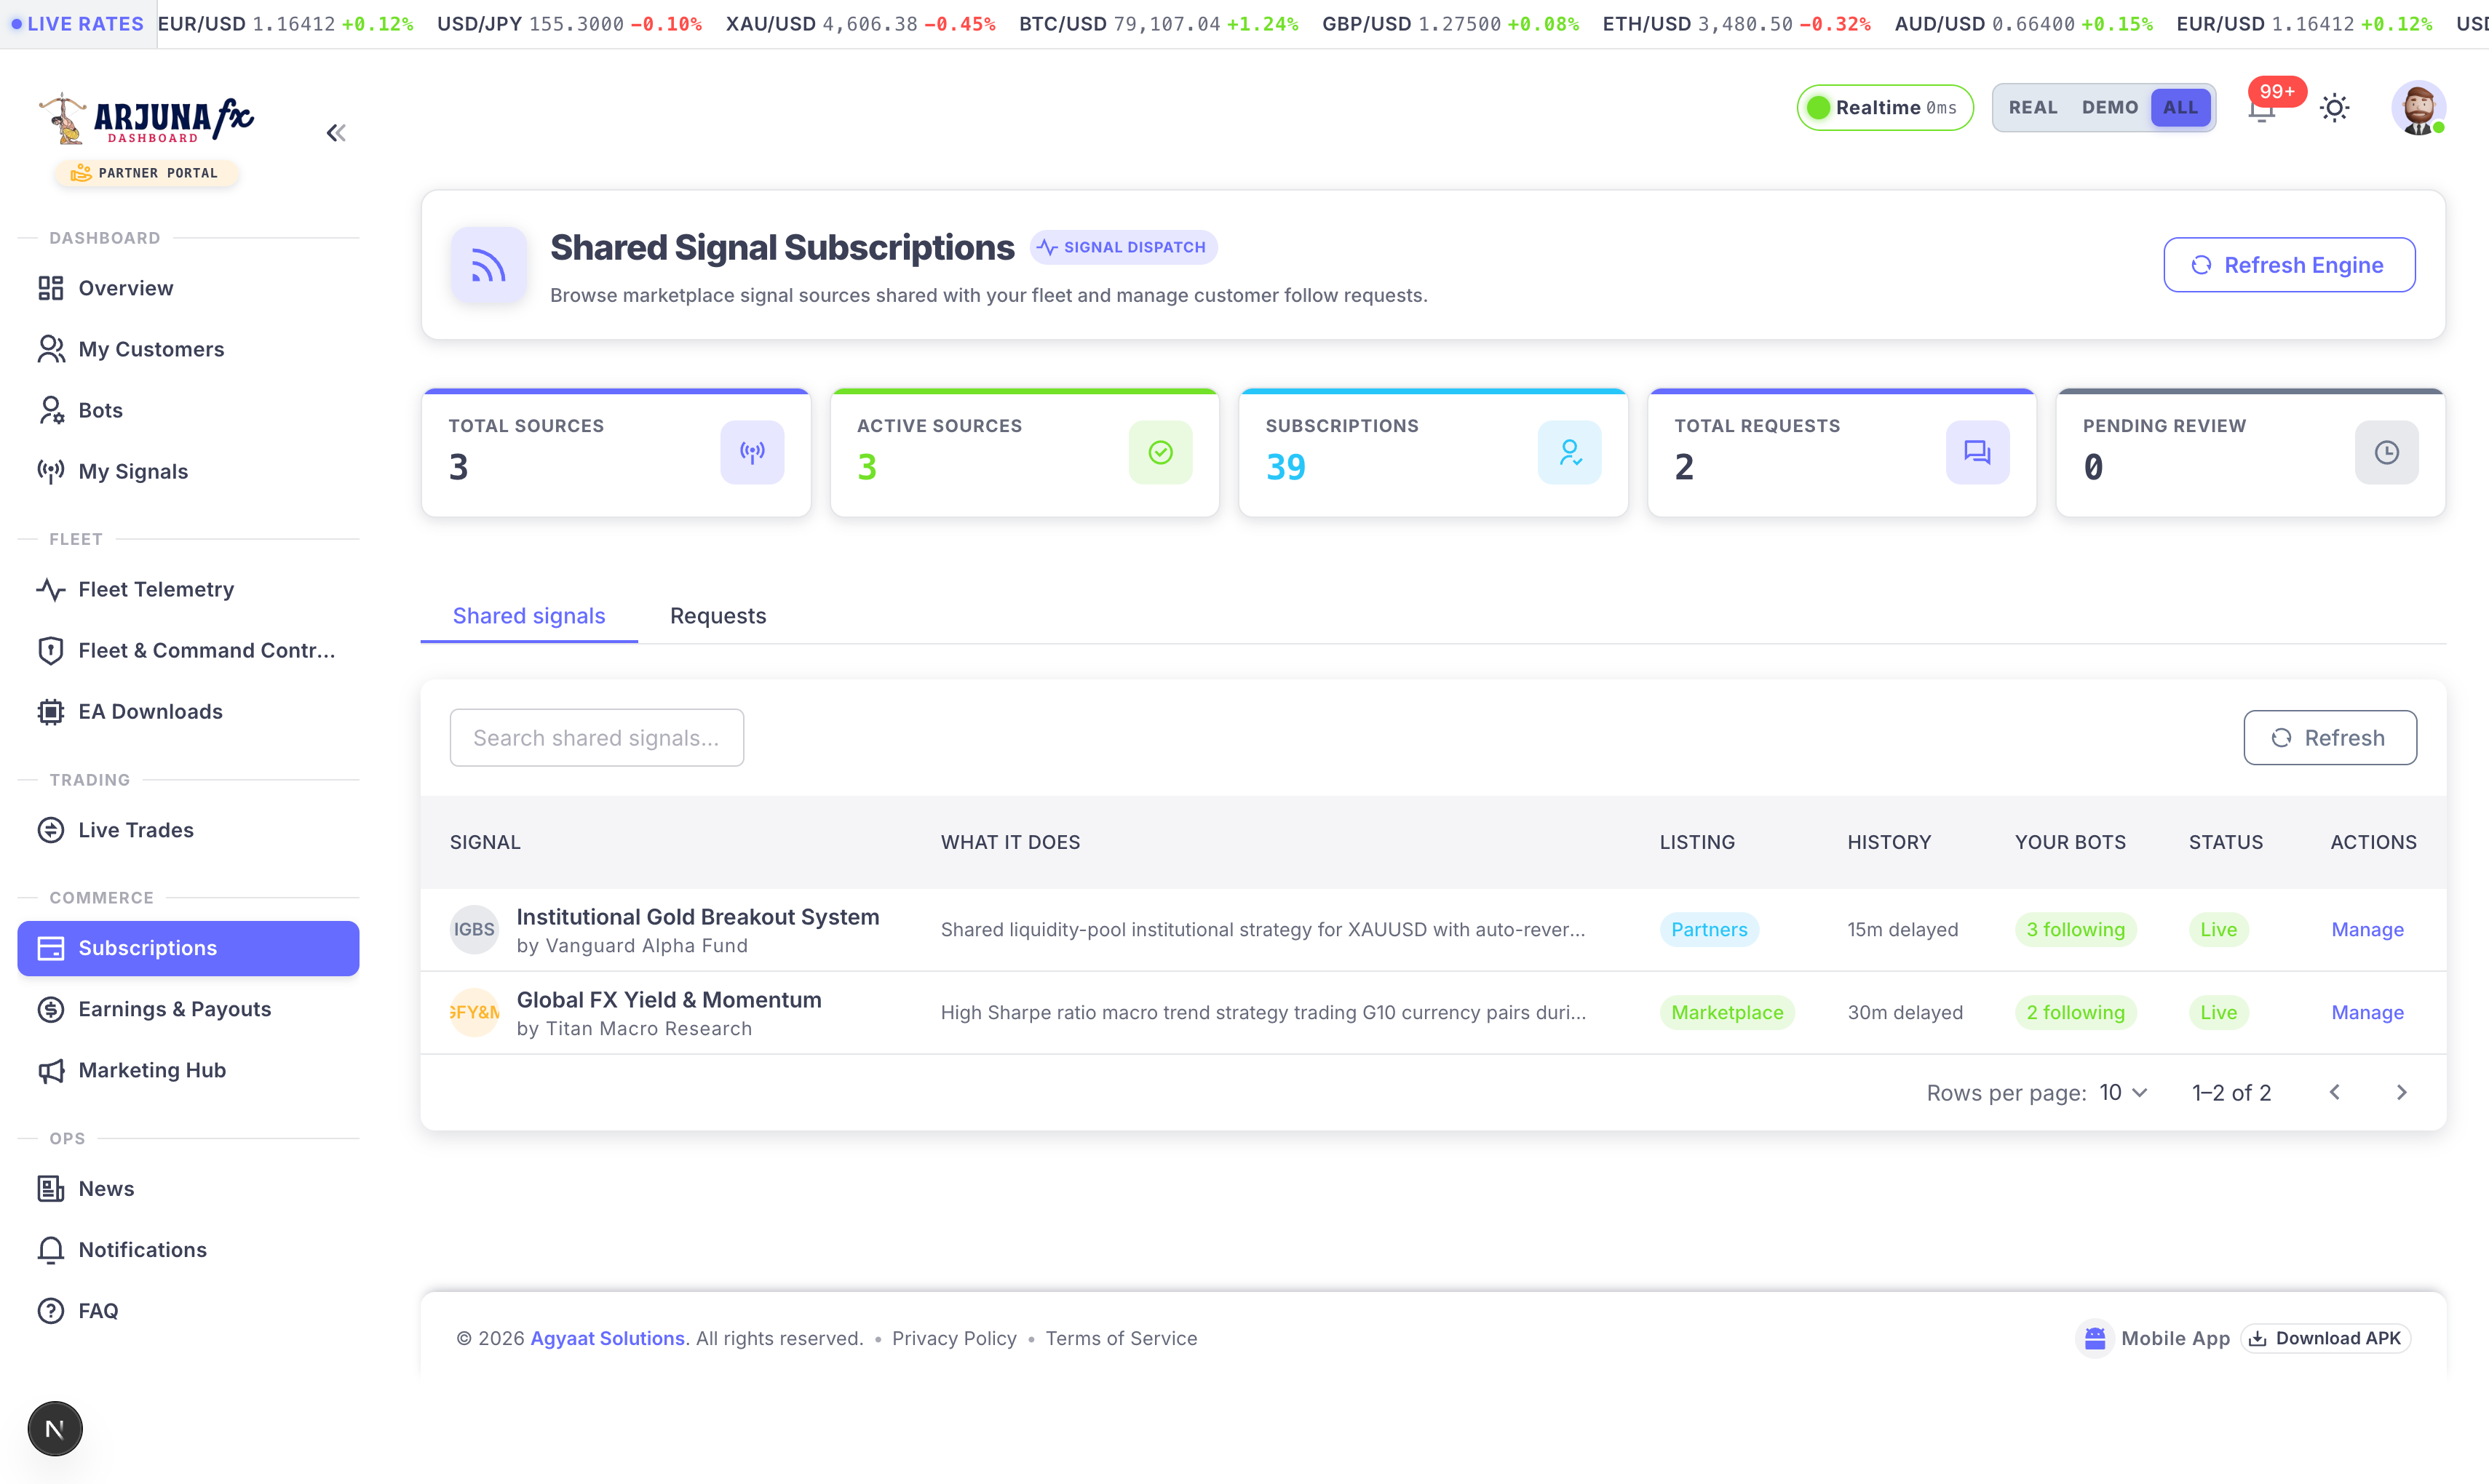Image resolution: width=2489 pixels, height=1484 pixels.
Task: Open Marketing Hub in the sidebar
Action: coord(188,1070)
